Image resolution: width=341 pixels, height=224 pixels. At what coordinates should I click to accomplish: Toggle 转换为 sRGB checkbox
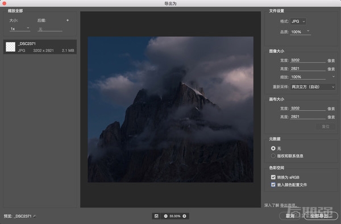273,177
